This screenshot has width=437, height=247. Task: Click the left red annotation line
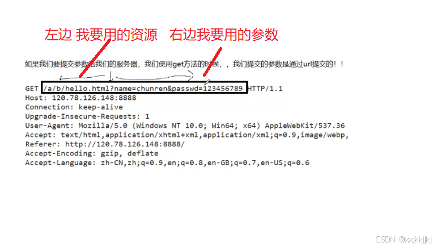[x=95, y=58]
